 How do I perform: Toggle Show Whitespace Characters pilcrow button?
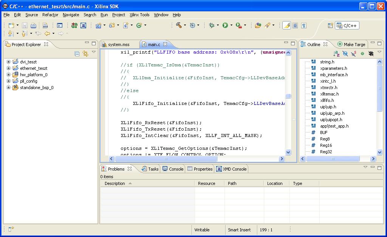[x=304, y=25]
